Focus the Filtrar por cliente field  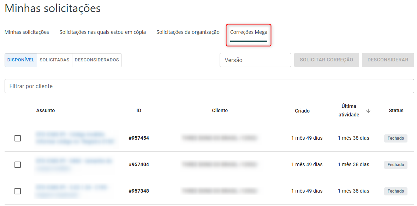(209, 86)
